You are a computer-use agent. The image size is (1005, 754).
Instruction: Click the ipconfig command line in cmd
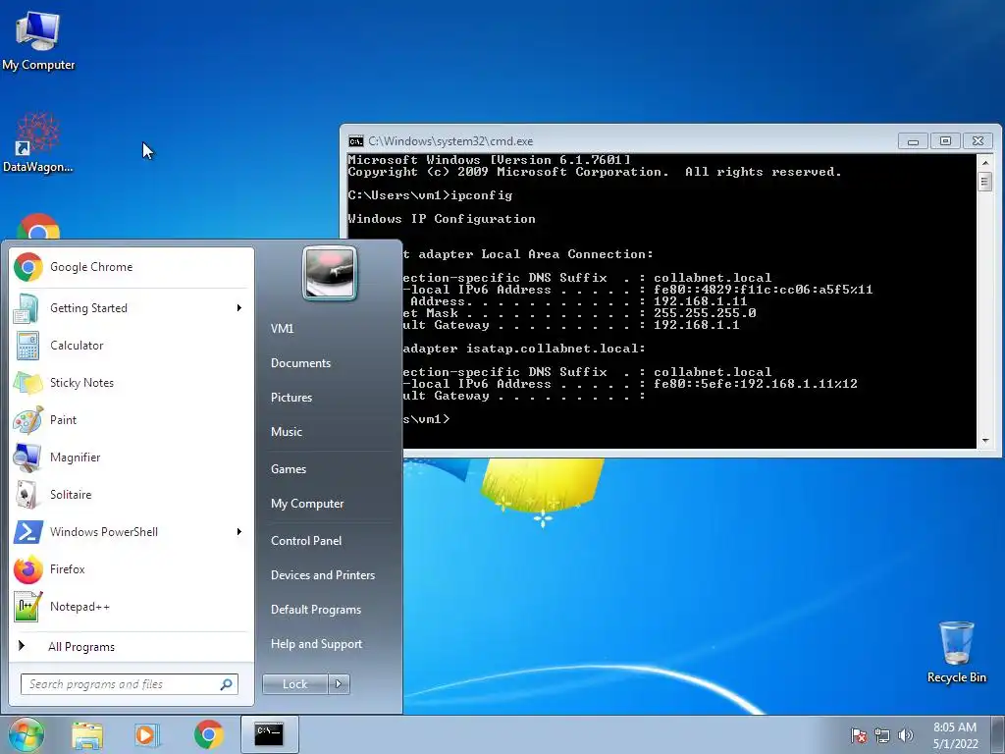pos(430,195)
